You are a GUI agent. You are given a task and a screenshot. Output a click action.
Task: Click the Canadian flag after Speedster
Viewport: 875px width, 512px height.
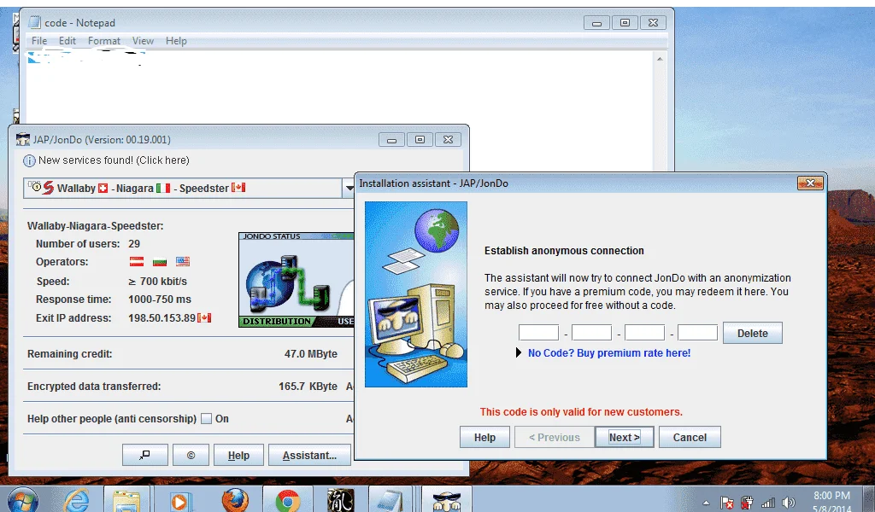[238, 188]
